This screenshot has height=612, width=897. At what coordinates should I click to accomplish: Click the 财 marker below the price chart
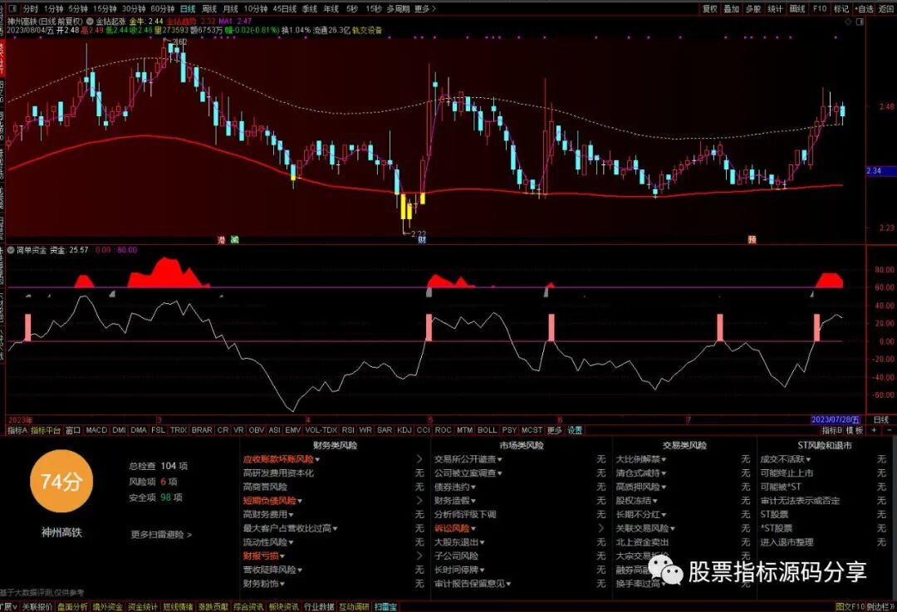pyautogui.click(x=422, y=240)
